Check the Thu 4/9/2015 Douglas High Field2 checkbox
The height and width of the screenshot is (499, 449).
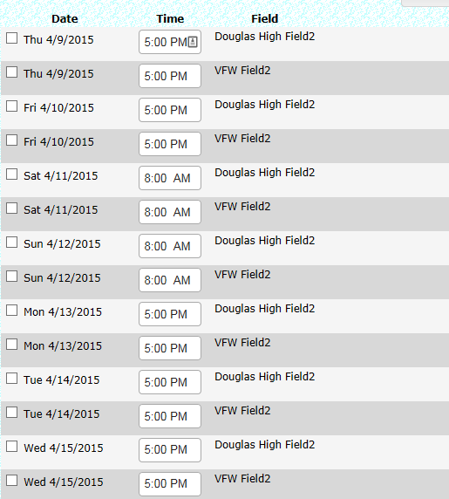coord(11,38)
